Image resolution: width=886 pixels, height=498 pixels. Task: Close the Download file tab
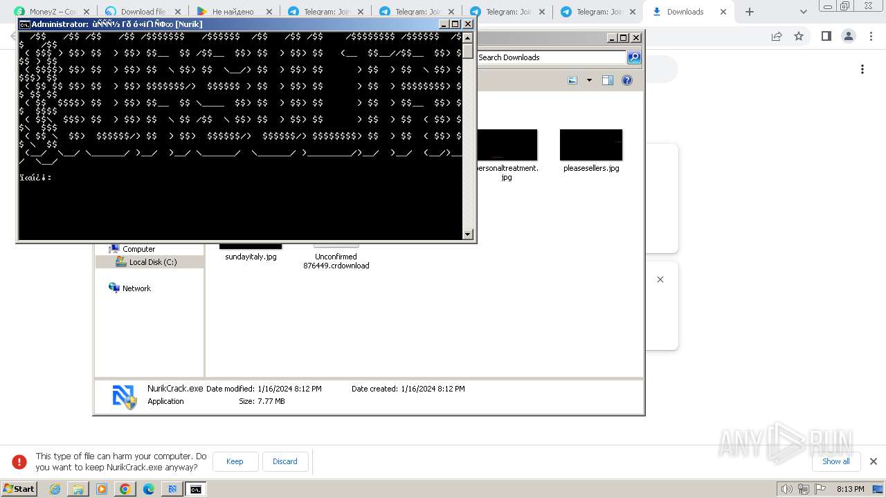point(178,12)
